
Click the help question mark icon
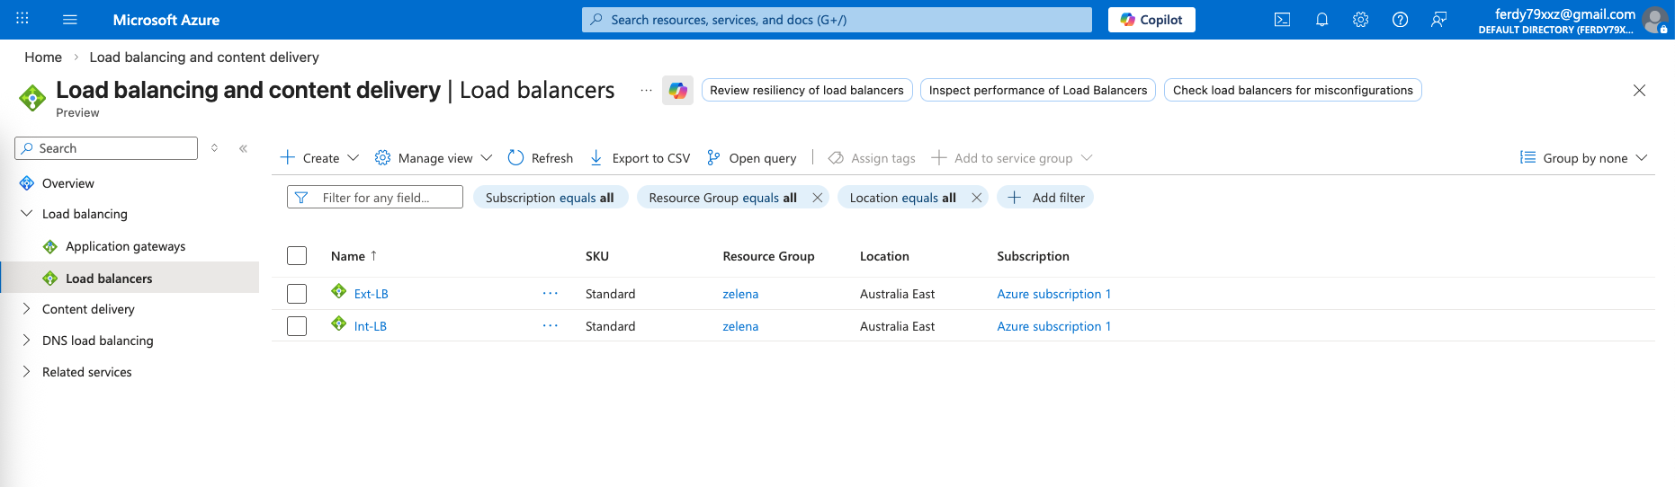point(1400,20)
